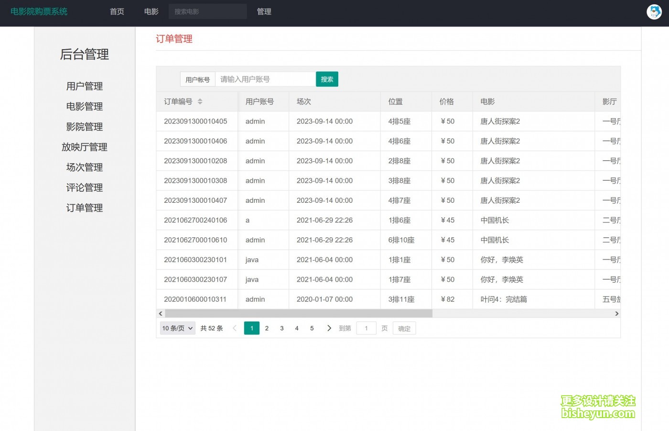Click the table horizontal scrollbar thumb

(x=299, y=313)
